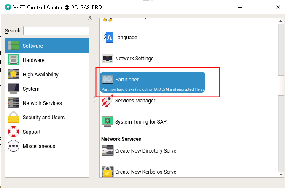Open Create New Kerberos Server lock icon
285x188 pixels.
108,171
